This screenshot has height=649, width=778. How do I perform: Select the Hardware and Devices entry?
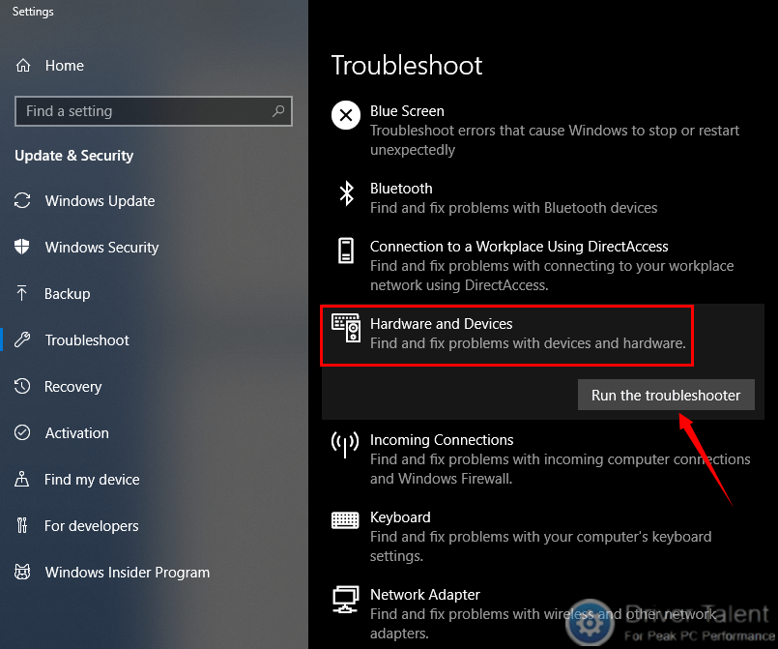506,336
